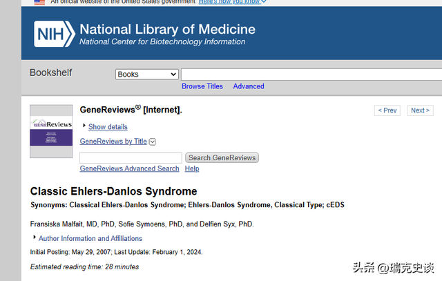Click into the GeneReviews search text box
Image resolution: width=442 pixels, height=281 pixels.
(x=131, y=158)
